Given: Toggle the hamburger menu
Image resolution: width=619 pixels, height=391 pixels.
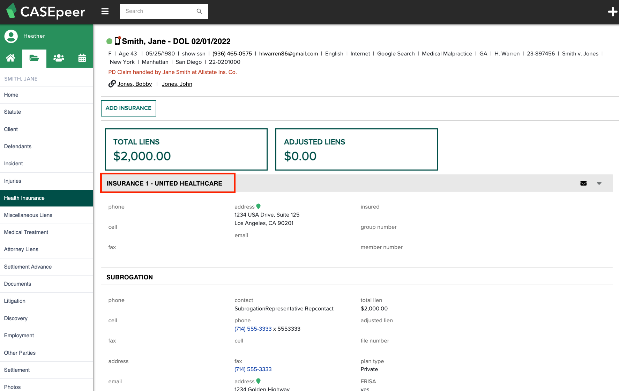Looking at the screenshot, I should tap(105, 12).
